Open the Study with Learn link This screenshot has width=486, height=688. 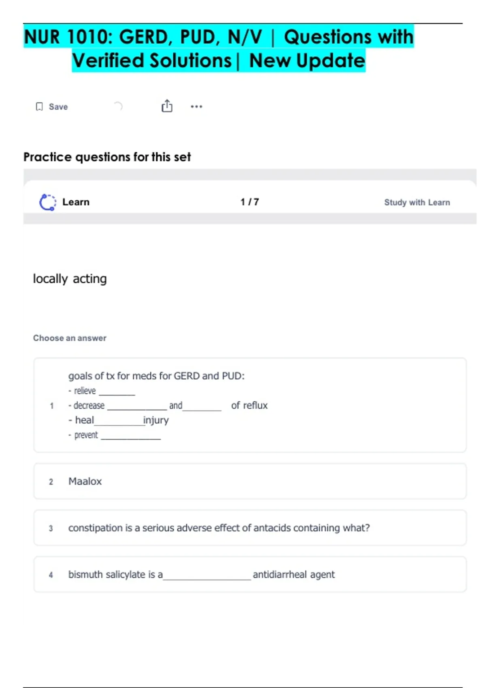click(417, 202)
